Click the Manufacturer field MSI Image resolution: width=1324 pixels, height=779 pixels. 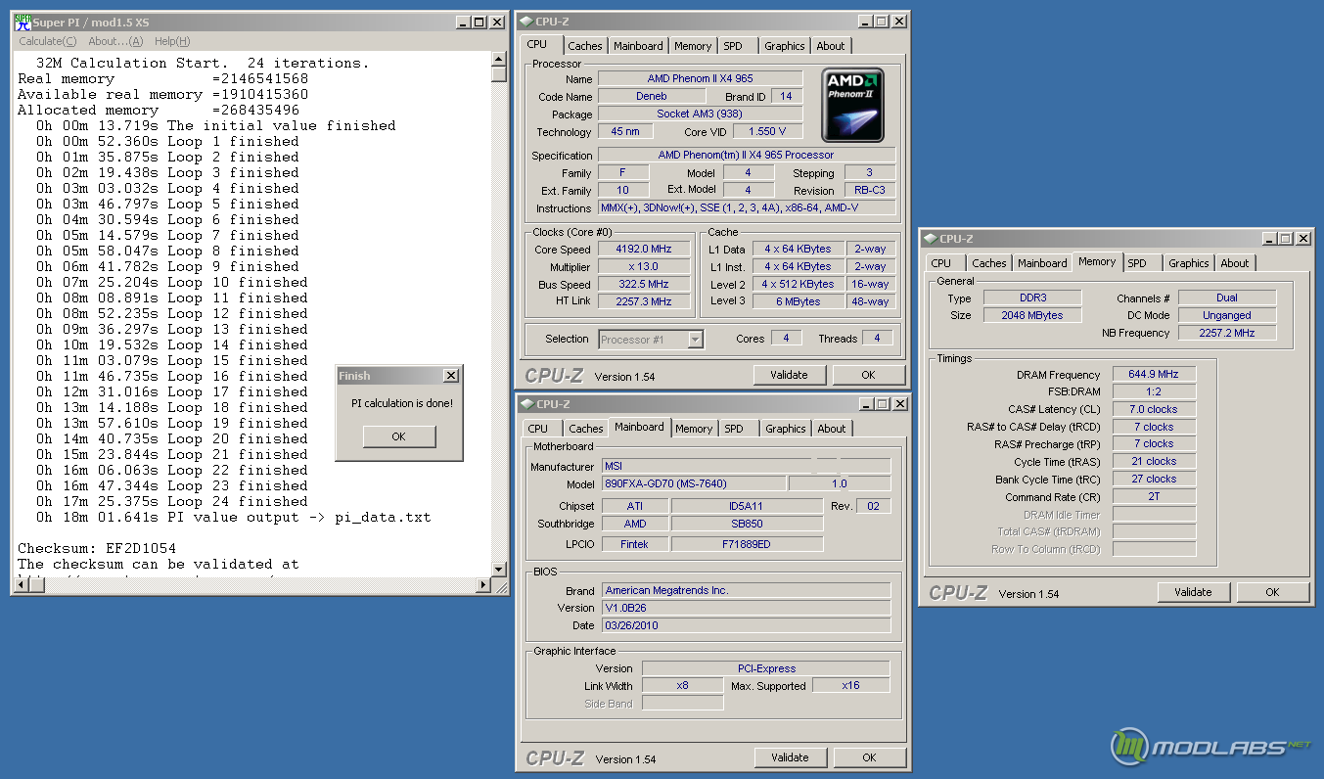(747, 466)
